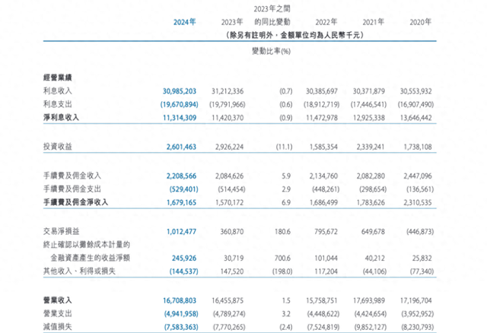Select the value 245,926
The image size is (487, 333).
click(184, 258)
